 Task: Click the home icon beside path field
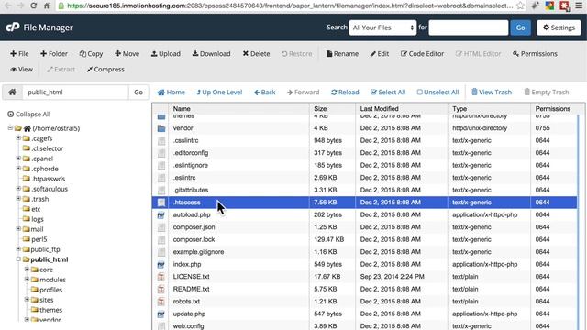point(12,92)
